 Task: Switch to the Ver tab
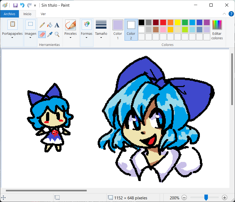pyautogui.click(x=43, y=14)
